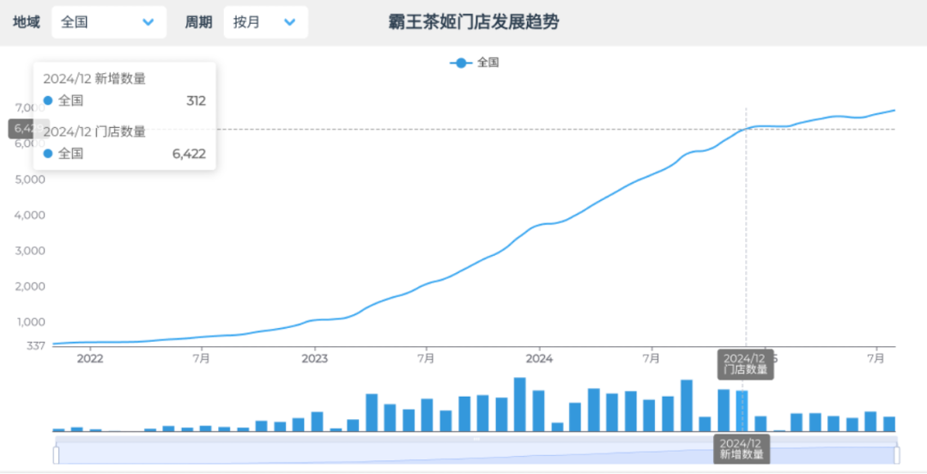927x474 pixels.
Task: Click the chevron arrow in 按月 dropdown
Action: 290,22
